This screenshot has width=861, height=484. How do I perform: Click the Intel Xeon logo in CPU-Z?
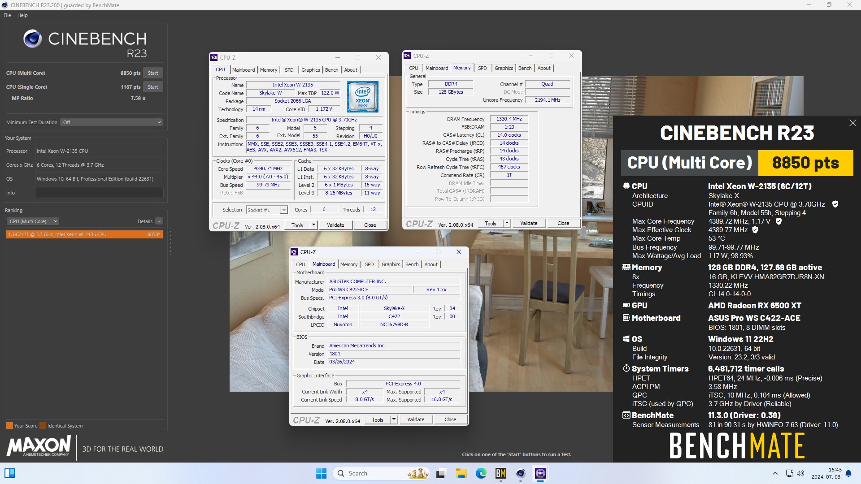click(x=362, y=97)
